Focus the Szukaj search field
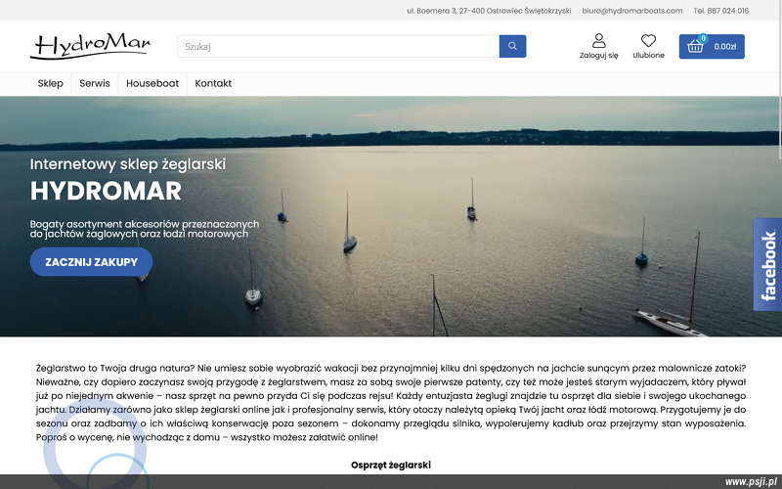Viewport: 782px width, 489px height. (338, 46)
